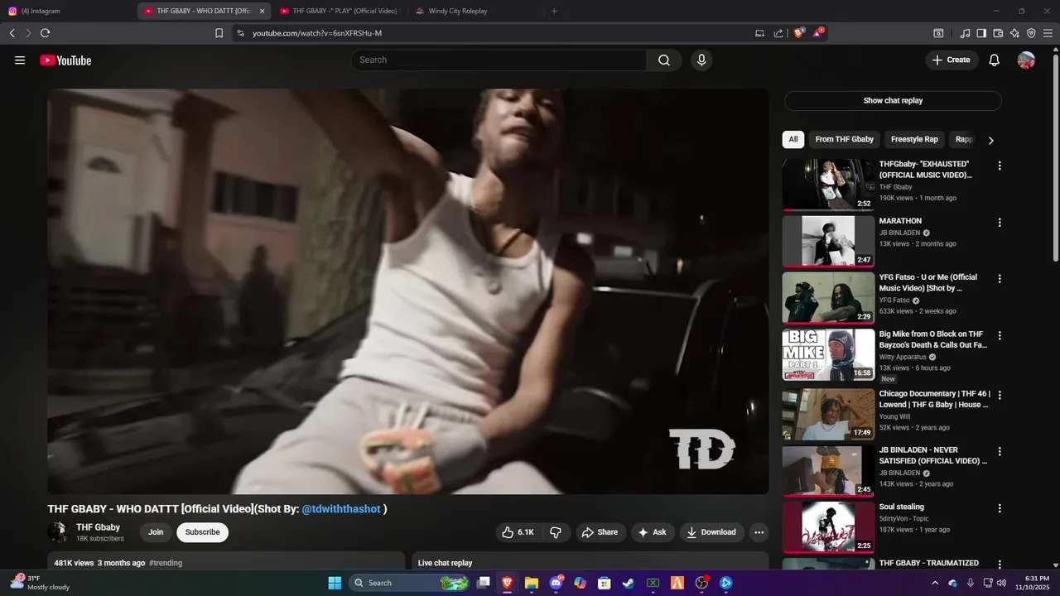Open Discord from the taskbar
Viewport: 1060px width, 596px height.
556,583
